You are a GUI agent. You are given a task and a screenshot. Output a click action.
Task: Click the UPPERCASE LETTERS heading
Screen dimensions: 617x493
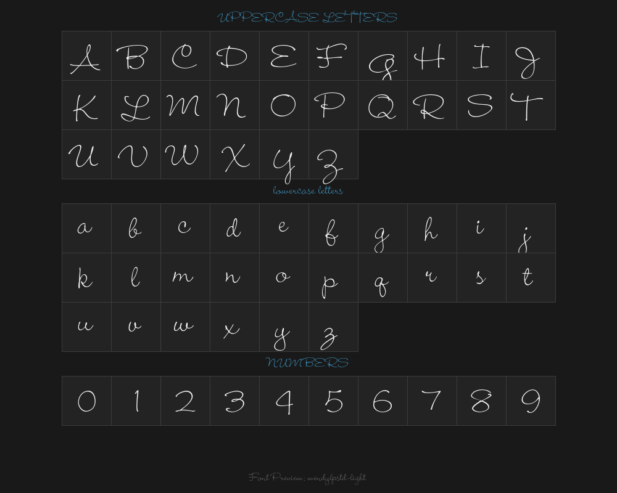click(x=307, y=18)
